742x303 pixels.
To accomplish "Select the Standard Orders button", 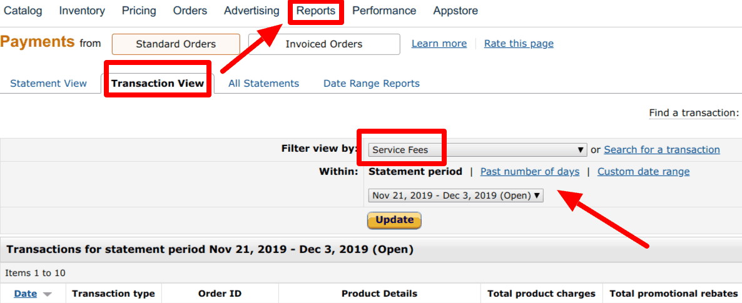I will 176,44.
